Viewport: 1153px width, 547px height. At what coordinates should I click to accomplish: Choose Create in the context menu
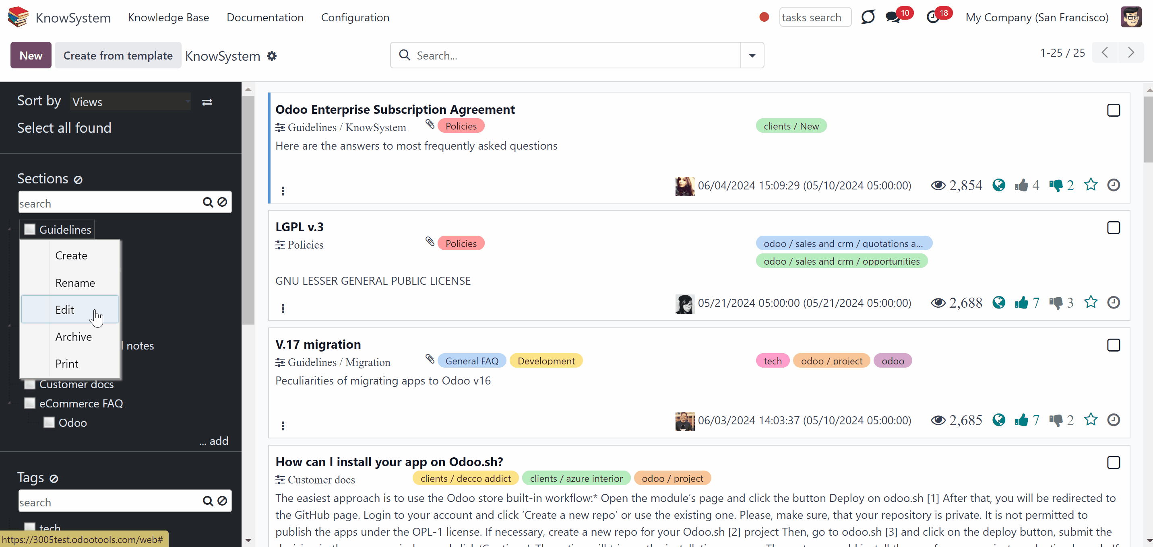tap(70, 255)
